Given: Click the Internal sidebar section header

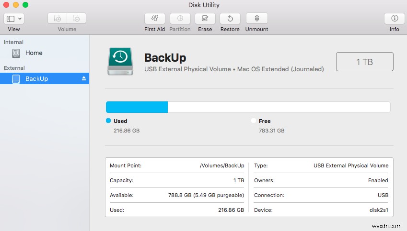Looking at the screenshot, I should (13, 42).
